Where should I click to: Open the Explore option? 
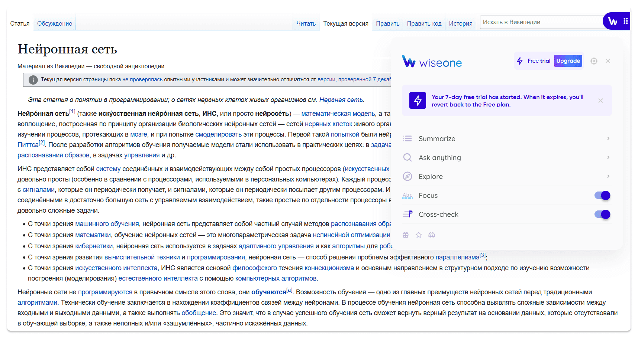click(x=507, y=176)
